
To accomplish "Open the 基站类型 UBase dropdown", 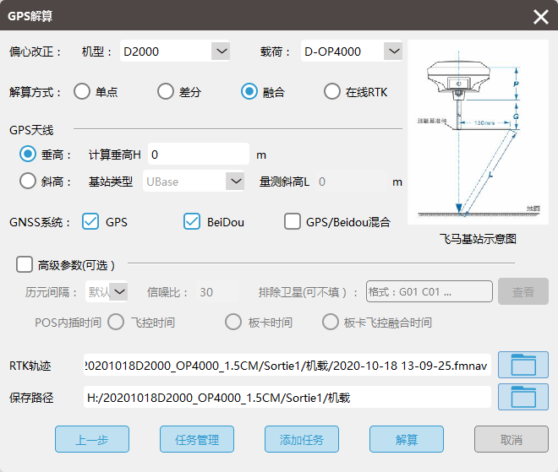I will [x=194, y=182].
